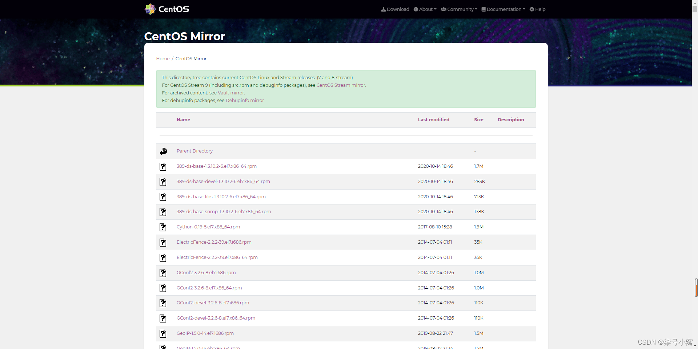Open the Documentation dropdown
The image size is (698, 349).
point(503,9)
